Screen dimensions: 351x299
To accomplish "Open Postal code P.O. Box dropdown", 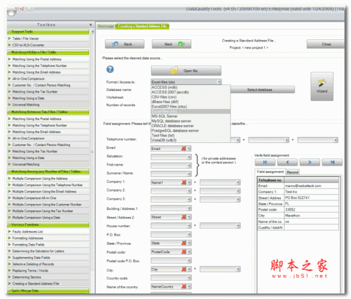I will point(189,260).
